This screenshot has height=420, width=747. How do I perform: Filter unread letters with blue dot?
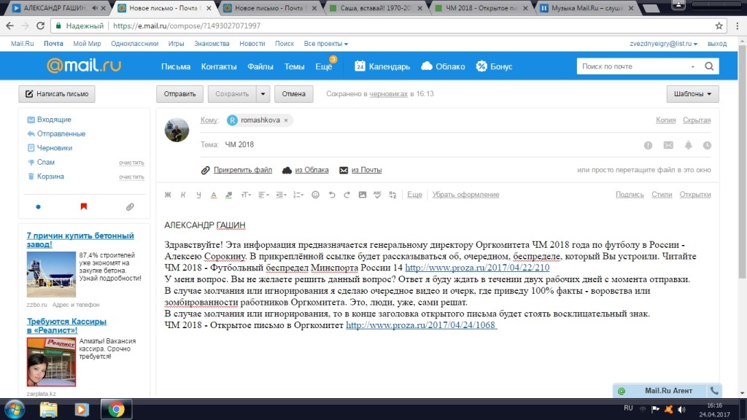point(38,206)
